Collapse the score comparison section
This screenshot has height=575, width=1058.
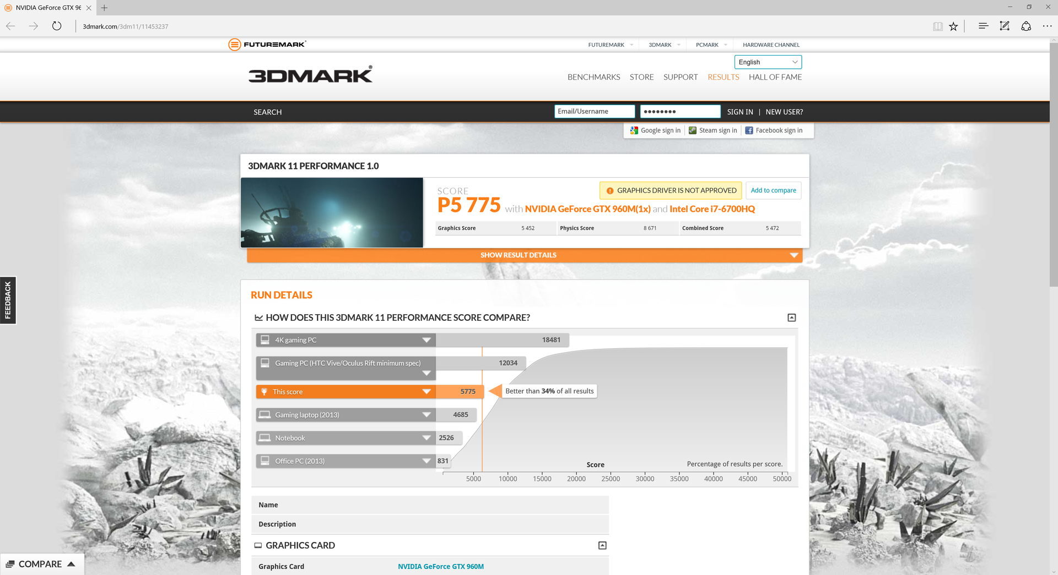[792, 317]
